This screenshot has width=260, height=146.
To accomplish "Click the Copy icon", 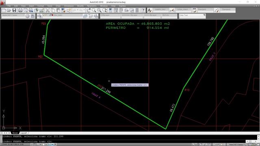I will pos(53,11).
